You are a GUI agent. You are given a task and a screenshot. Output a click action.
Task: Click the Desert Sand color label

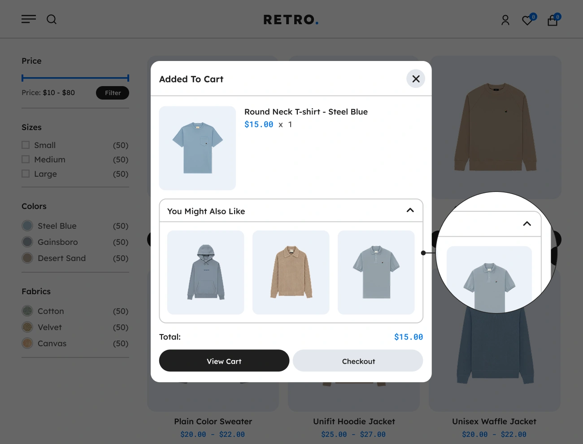coord(61,258)
